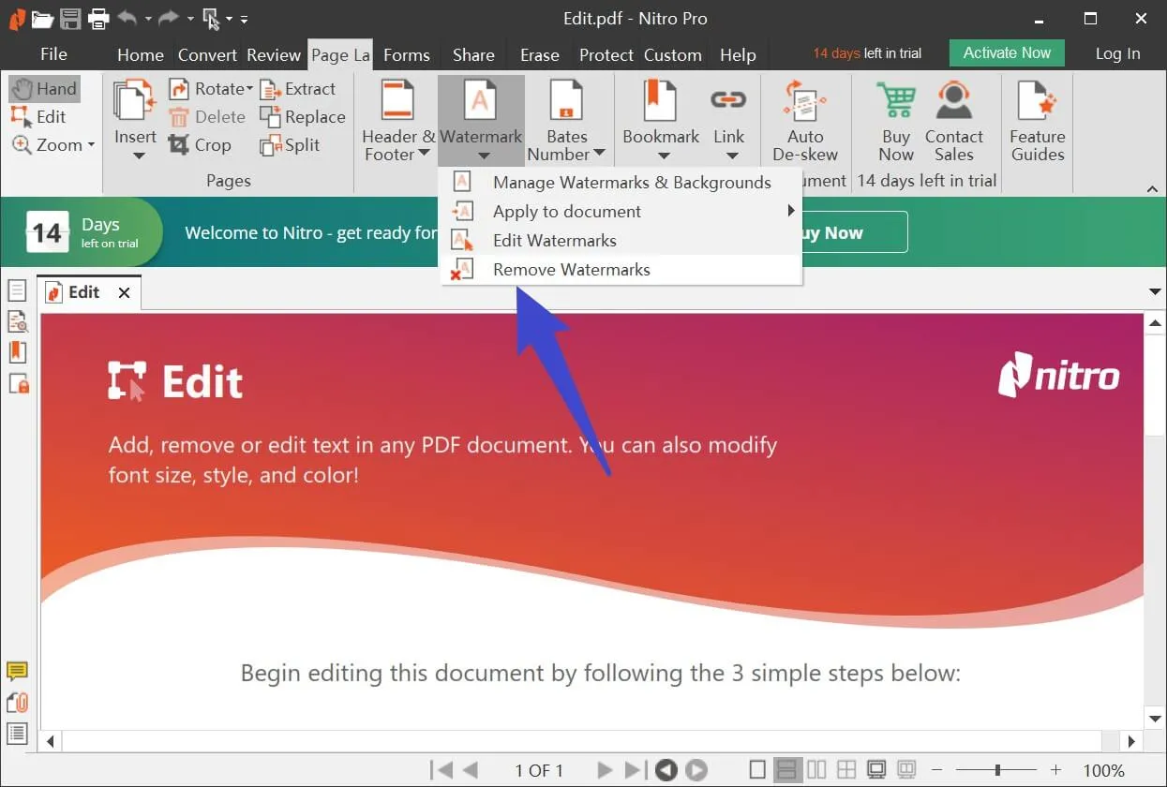
Task: Open the Help tab
Action: click(x=738, y=55)
